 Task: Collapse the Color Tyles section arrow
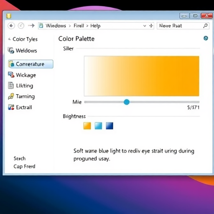(9, 39)
